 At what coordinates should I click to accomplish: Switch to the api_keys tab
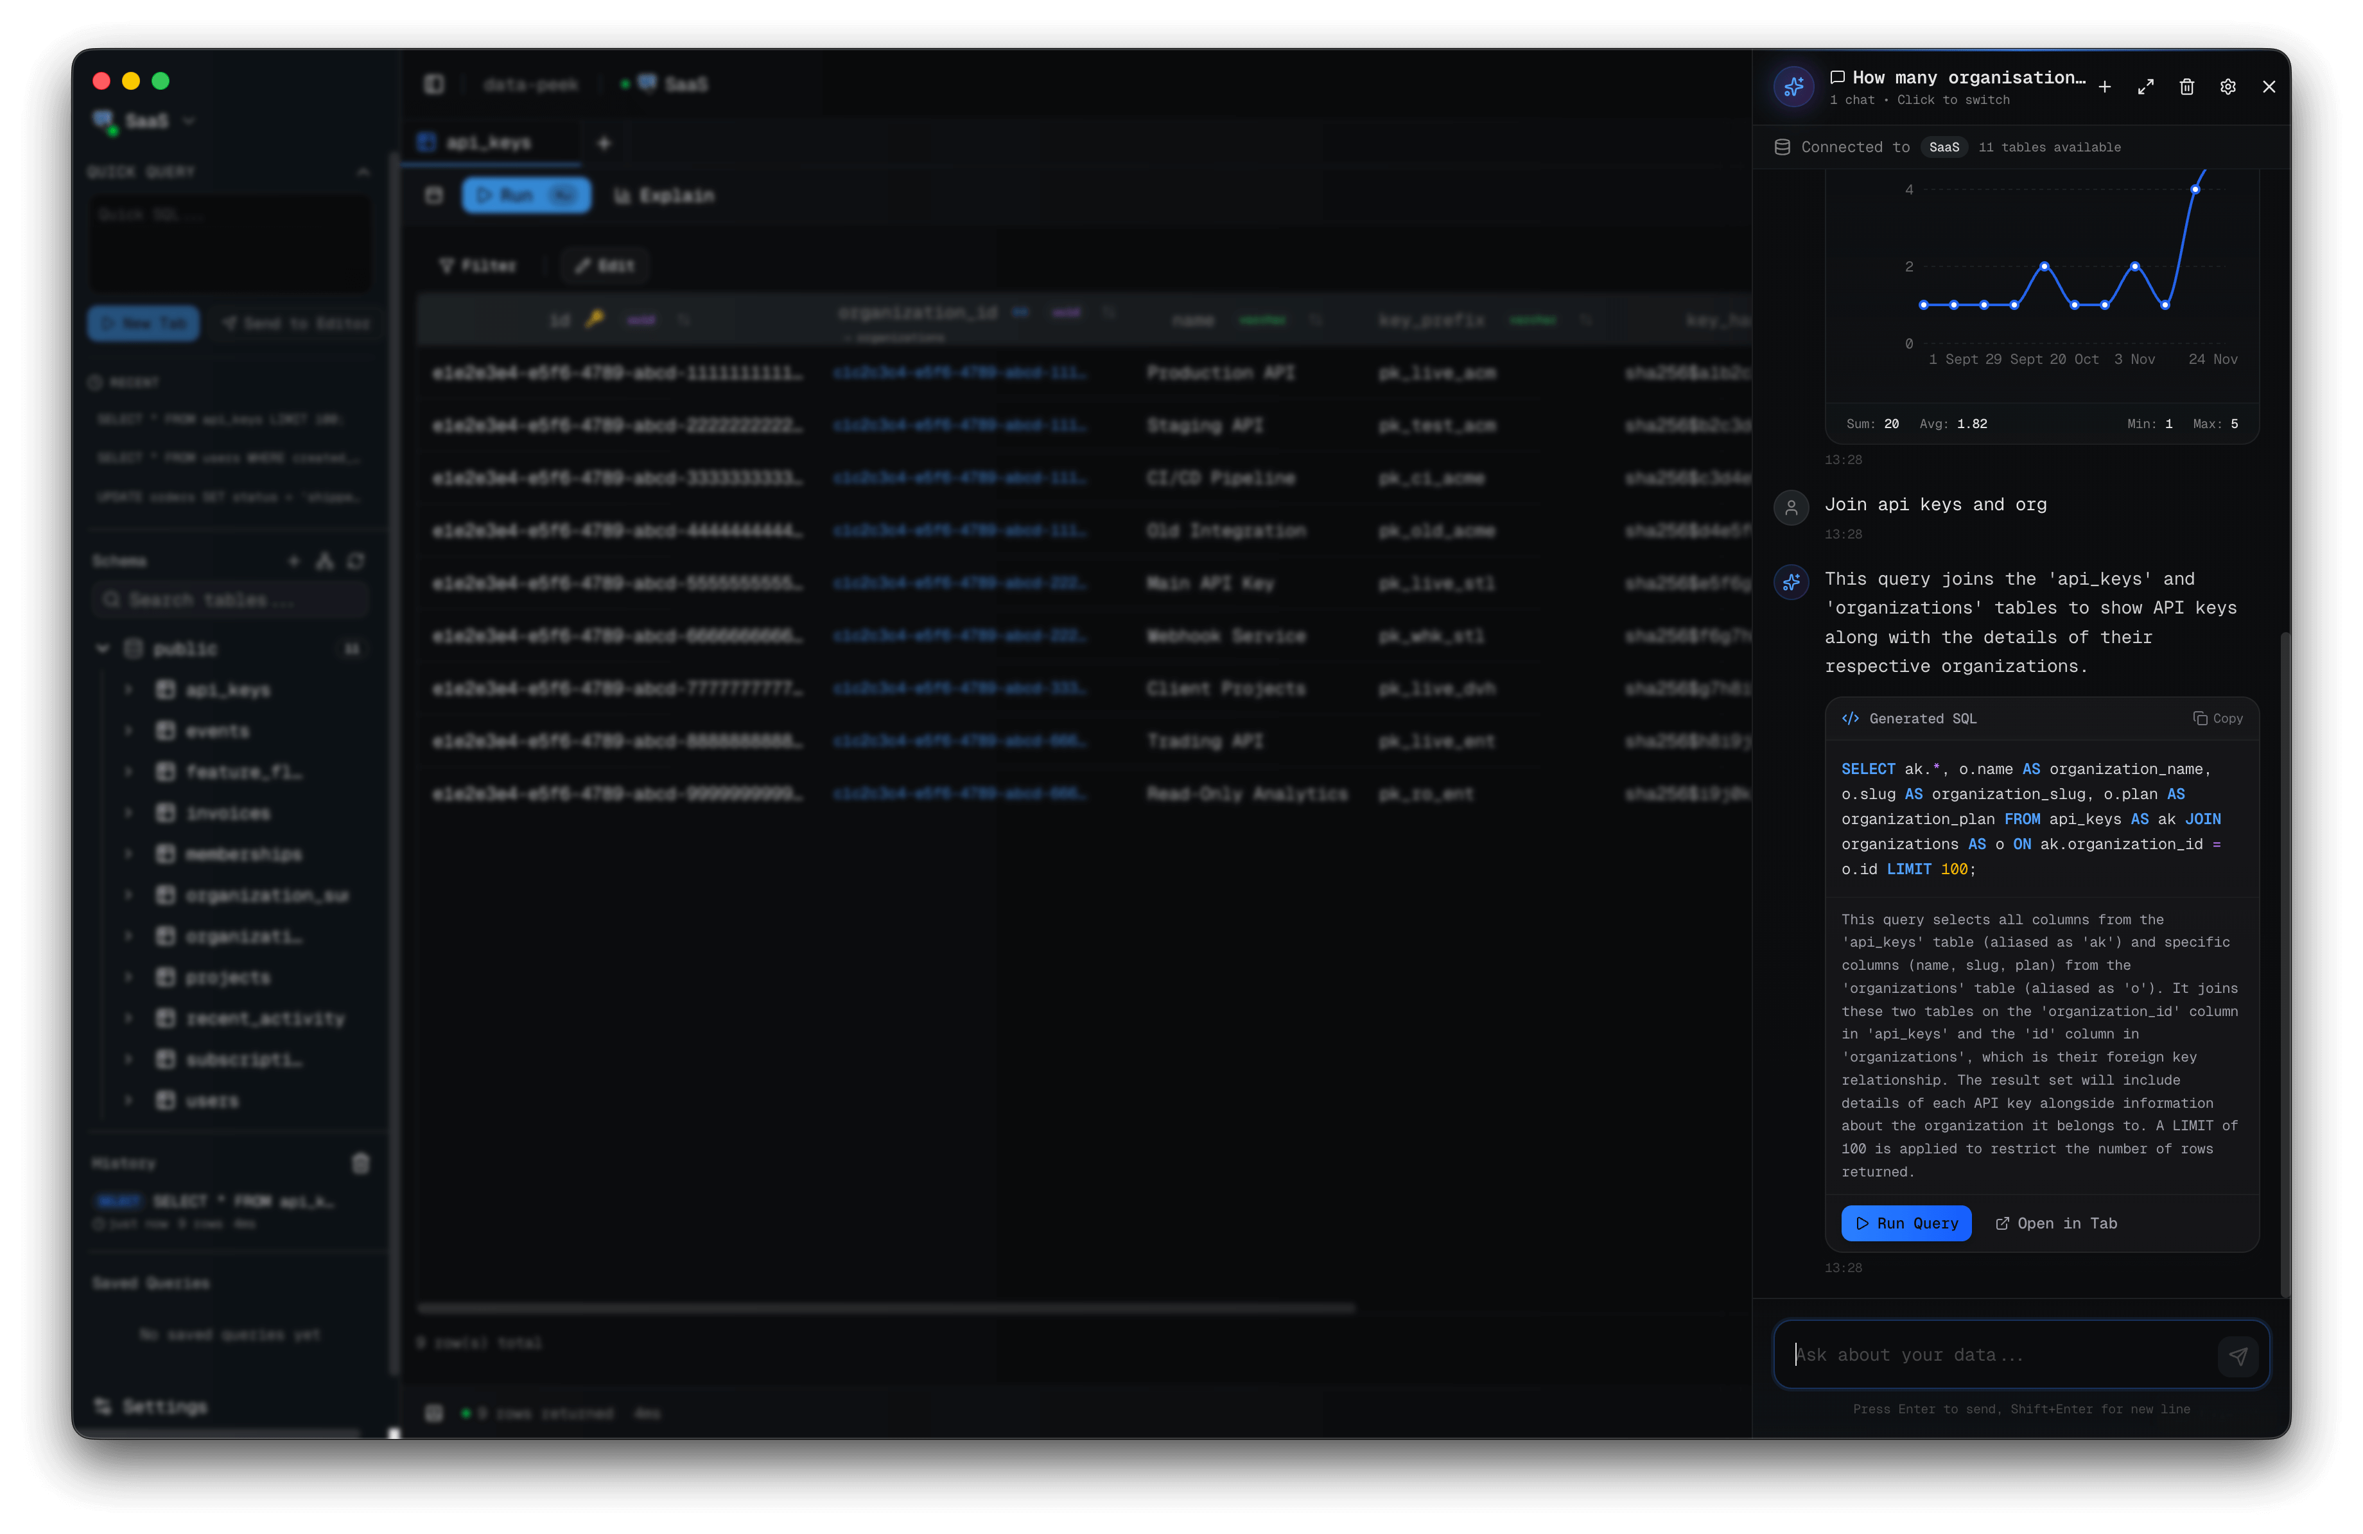tap(489, 142)
